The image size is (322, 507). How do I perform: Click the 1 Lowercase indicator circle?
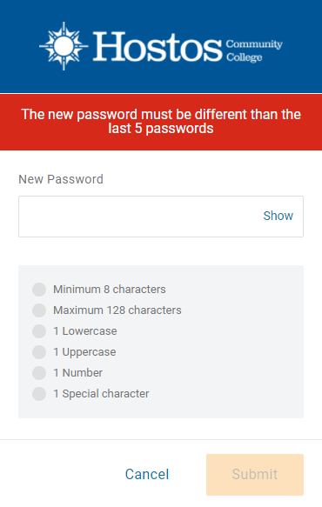click(39, 331)
